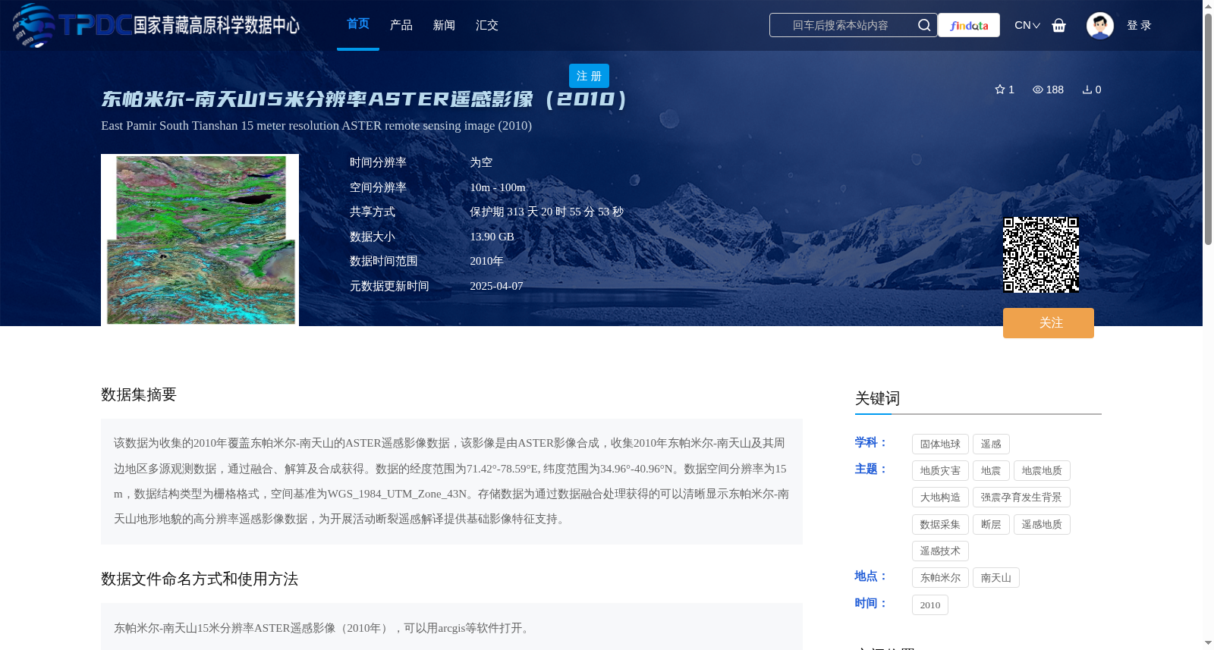The width and height of the screenshot is (1214, 650).
Task: Select the 2010 time tag
Action: tap(930, 605)
